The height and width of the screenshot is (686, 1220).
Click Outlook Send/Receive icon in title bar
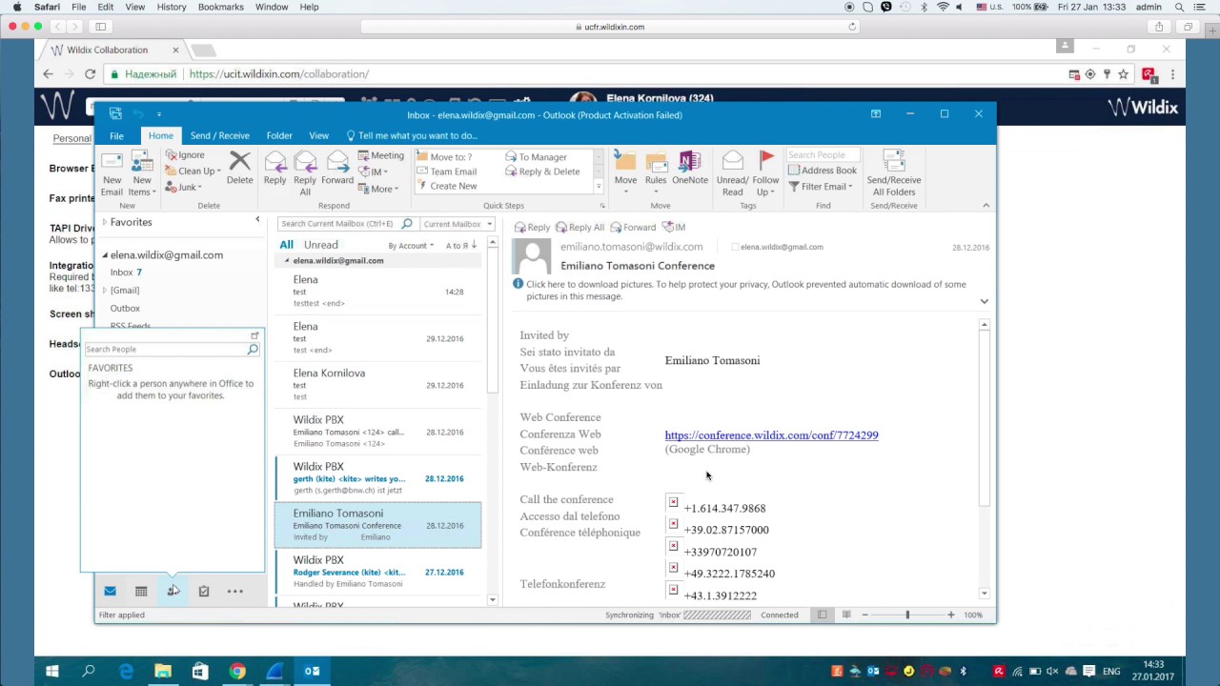[x=115, y=114]
